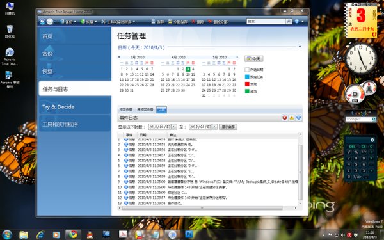The image size is (384, 240).
Task: Open the Windows Start button
Action: (x=7, y=235)
